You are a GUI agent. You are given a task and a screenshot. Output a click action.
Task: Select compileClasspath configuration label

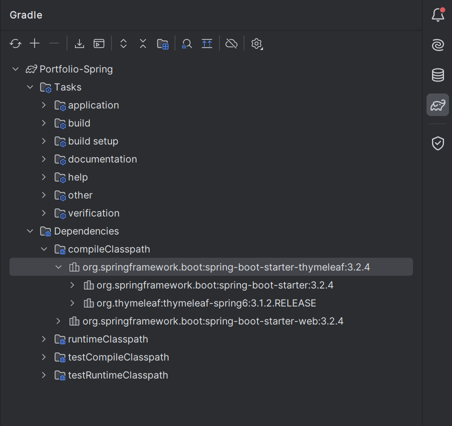pos(109,249)
